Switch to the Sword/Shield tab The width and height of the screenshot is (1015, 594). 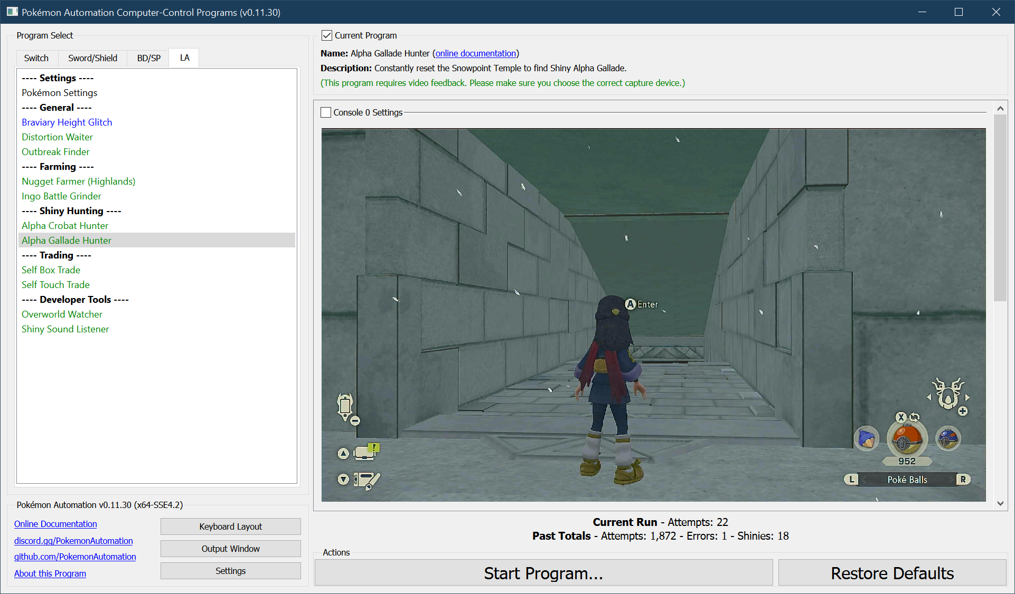tap(92, 58)
